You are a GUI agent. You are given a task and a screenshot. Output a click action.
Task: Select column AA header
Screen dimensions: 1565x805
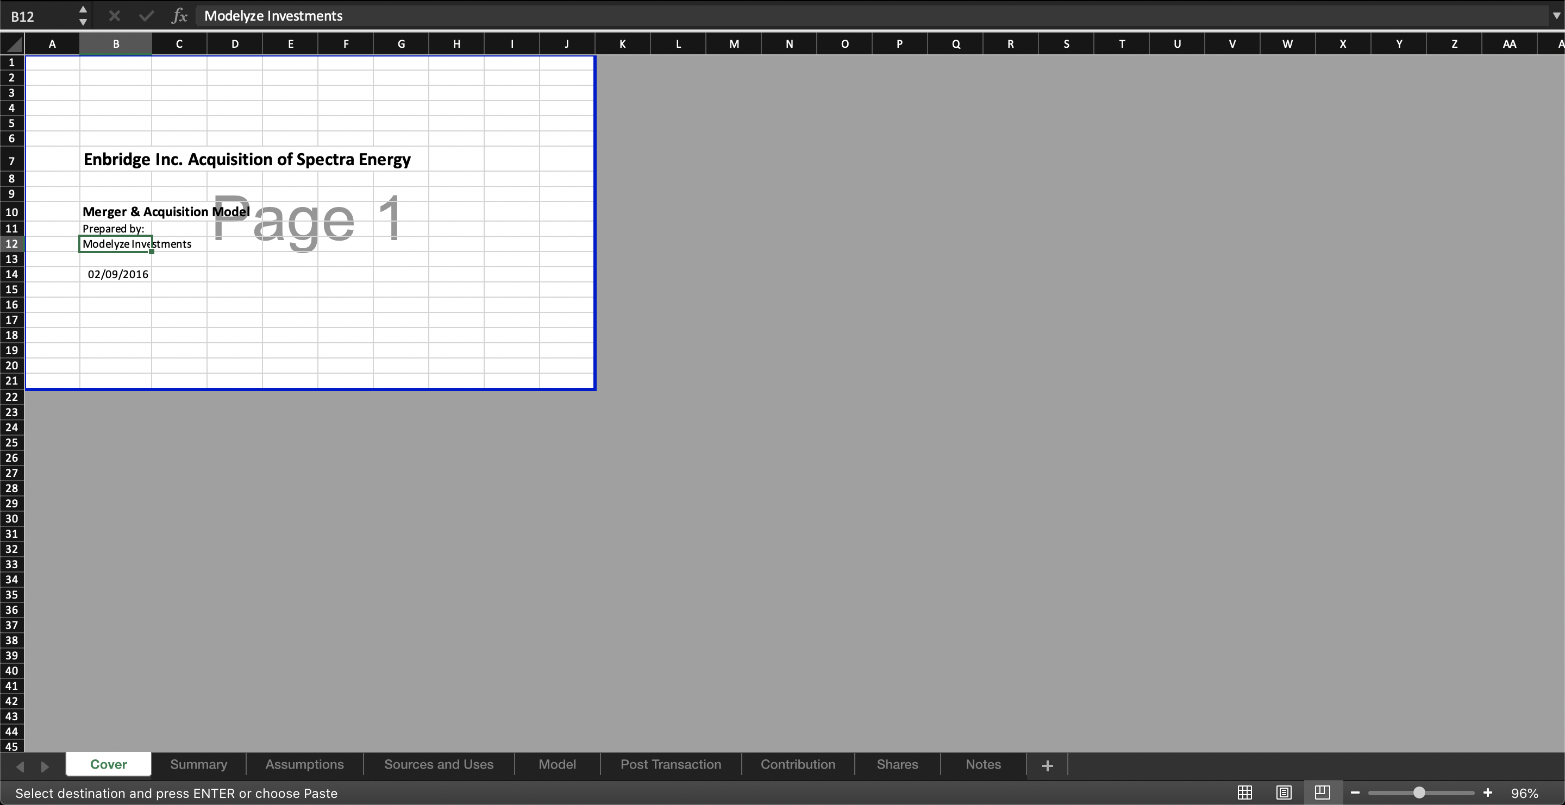(1509, 43)
